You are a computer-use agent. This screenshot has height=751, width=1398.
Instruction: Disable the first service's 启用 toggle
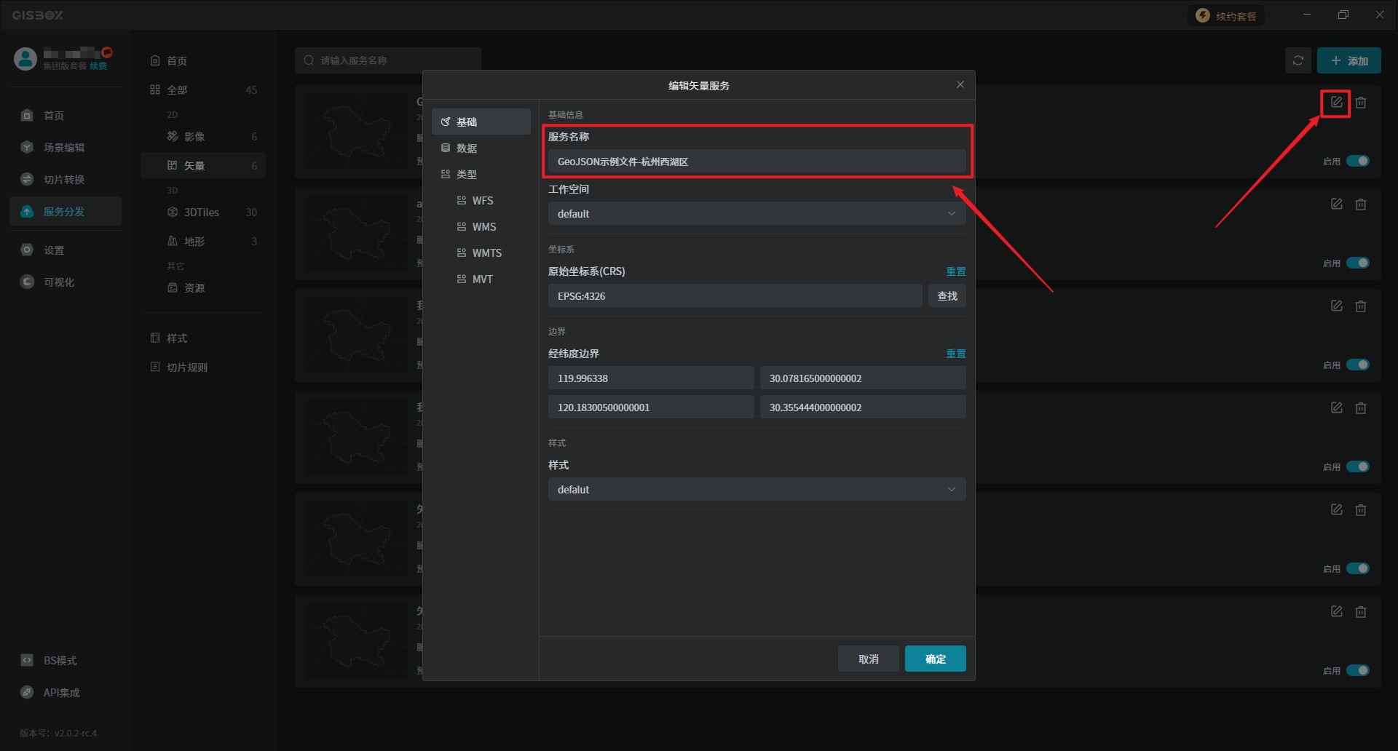tap(1357, 161)
